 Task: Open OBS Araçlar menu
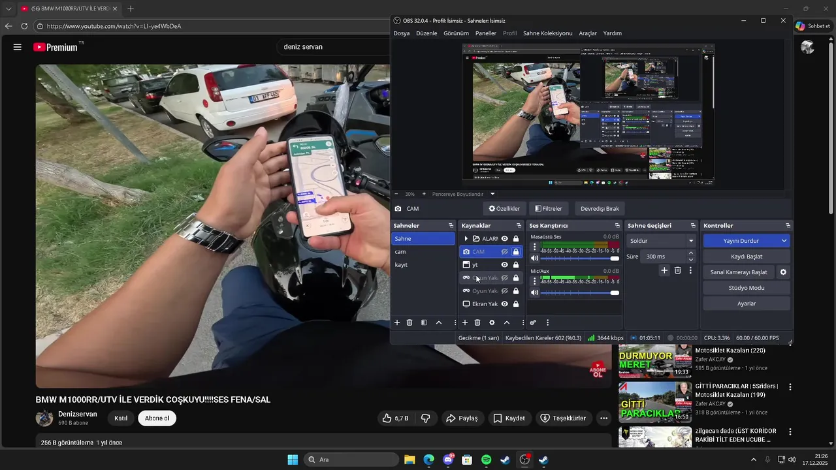(x=588, y=33)
